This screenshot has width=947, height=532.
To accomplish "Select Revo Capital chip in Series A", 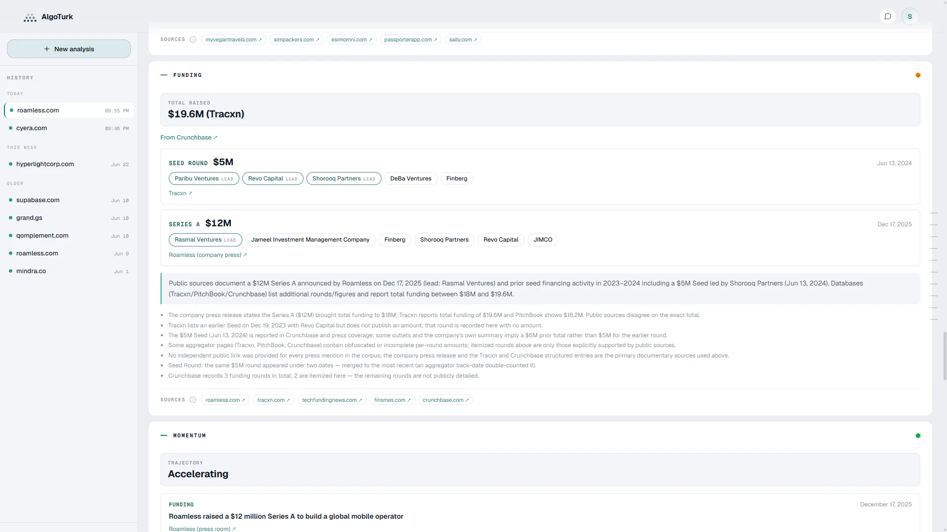I will [501, 240].
